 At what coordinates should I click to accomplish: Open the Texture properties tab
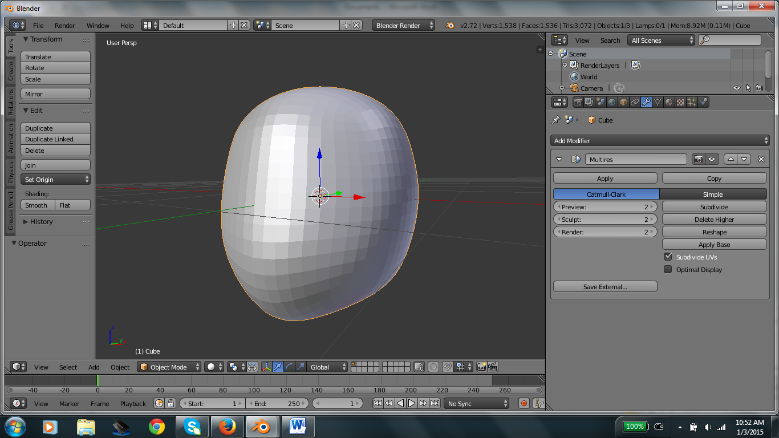tap(680, 102)
